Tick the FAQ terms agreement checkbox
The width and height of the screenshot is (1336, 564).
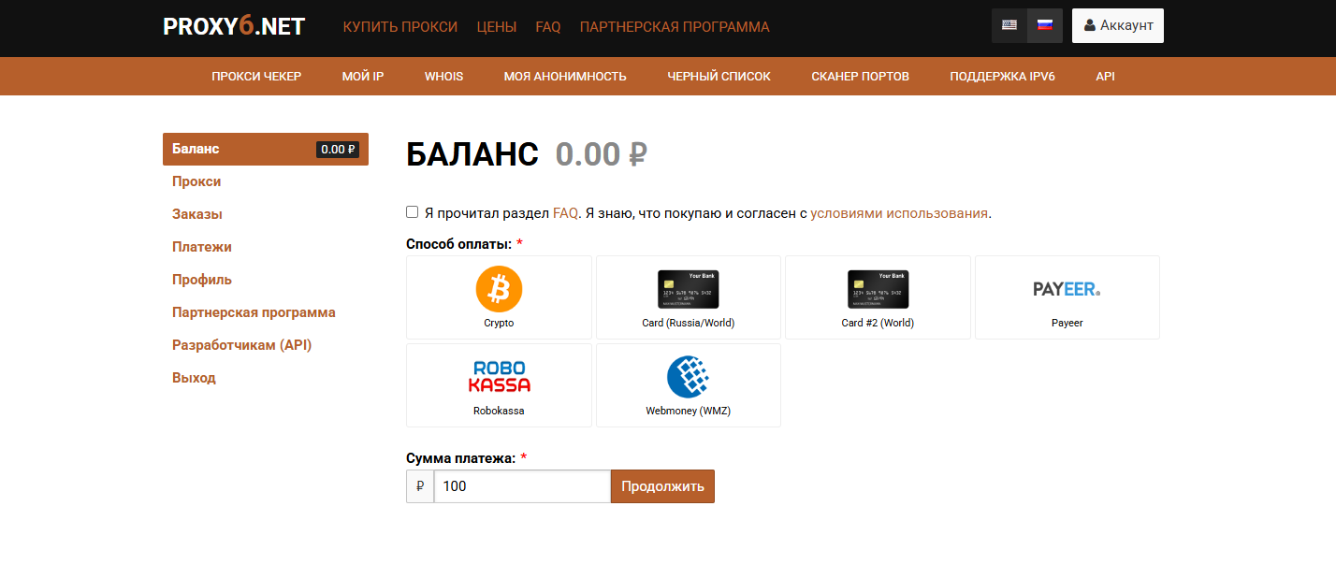[413, 212]
